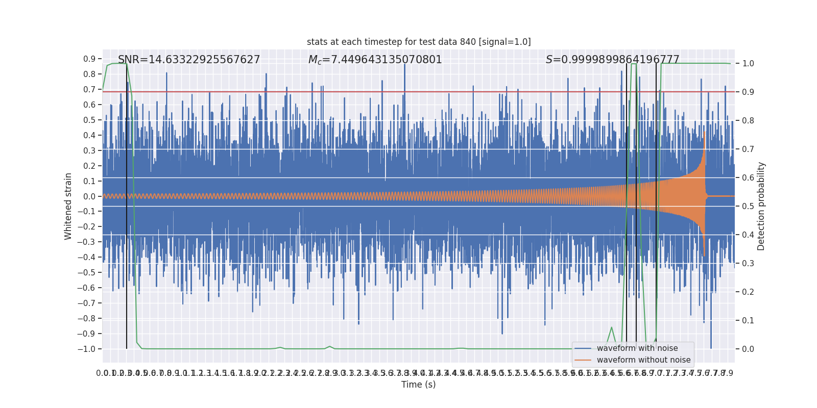Click the 0.9 tick on Detection probability axis
The width and height of the screenshot is (817, 408).
pyautogui.click(x=748, y=92)
